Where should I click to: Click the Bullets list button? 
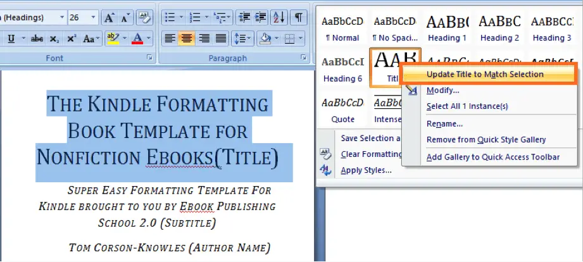point(170,18)
